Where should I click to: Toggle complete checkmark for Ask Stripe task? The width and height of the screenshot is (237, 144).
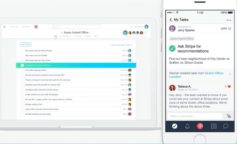click(172, 49)
